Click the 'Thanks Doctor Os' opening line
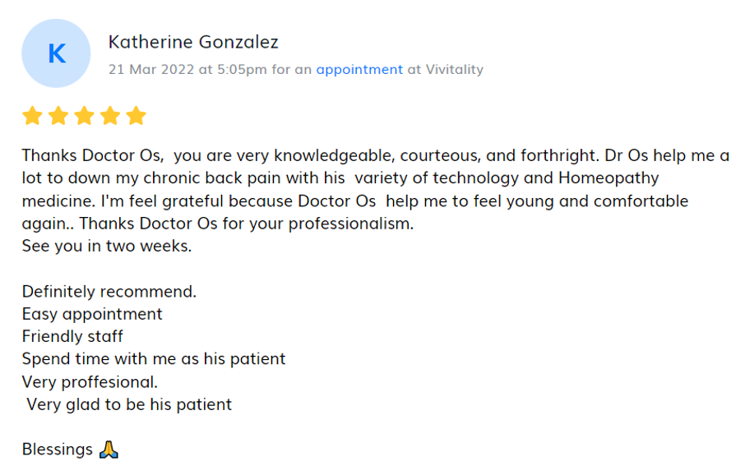This screenshot has height=466, width=745. click(93, 155)
